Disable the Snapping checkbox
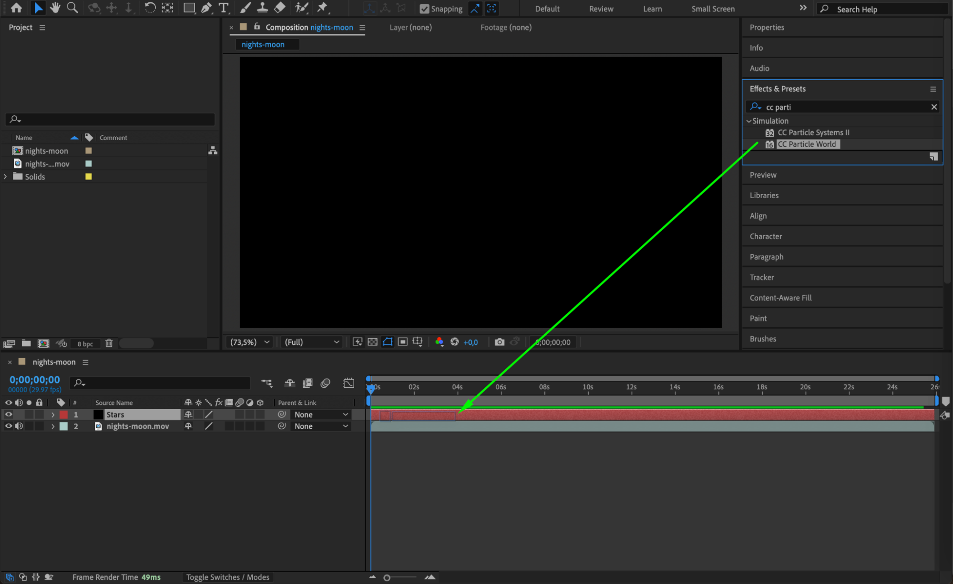Image resolution: width=953 pixels, height=584 pixels. point(424,9)
